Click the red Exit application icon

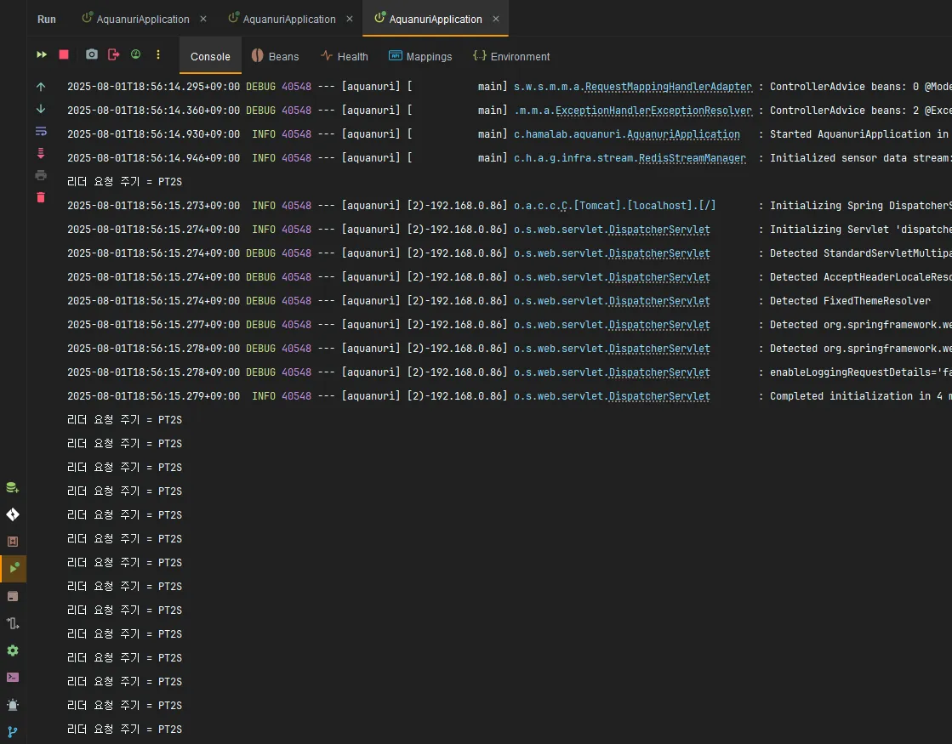click(x=113, y=54)
